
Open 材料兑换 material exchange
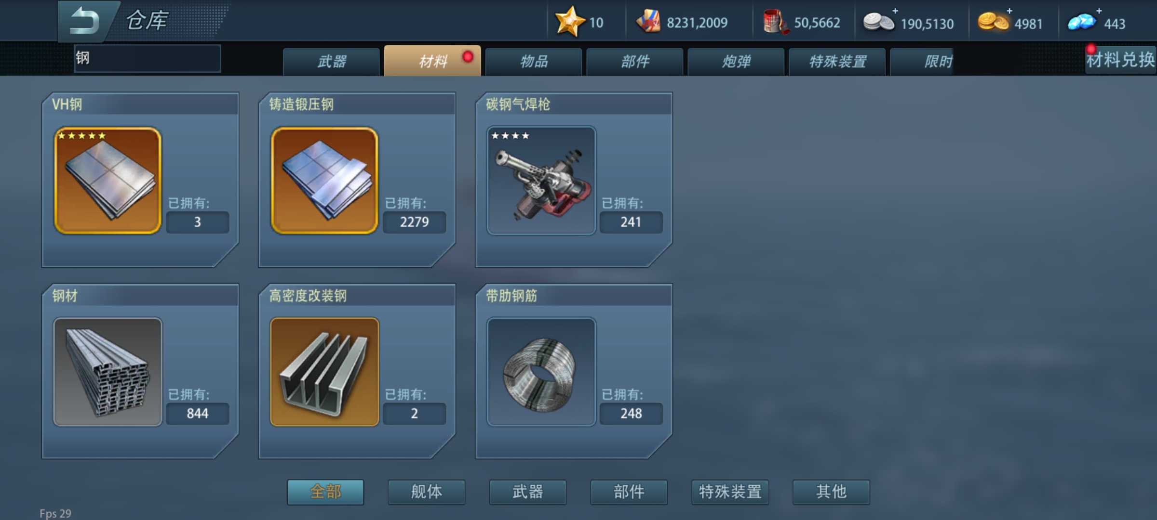1120,60
